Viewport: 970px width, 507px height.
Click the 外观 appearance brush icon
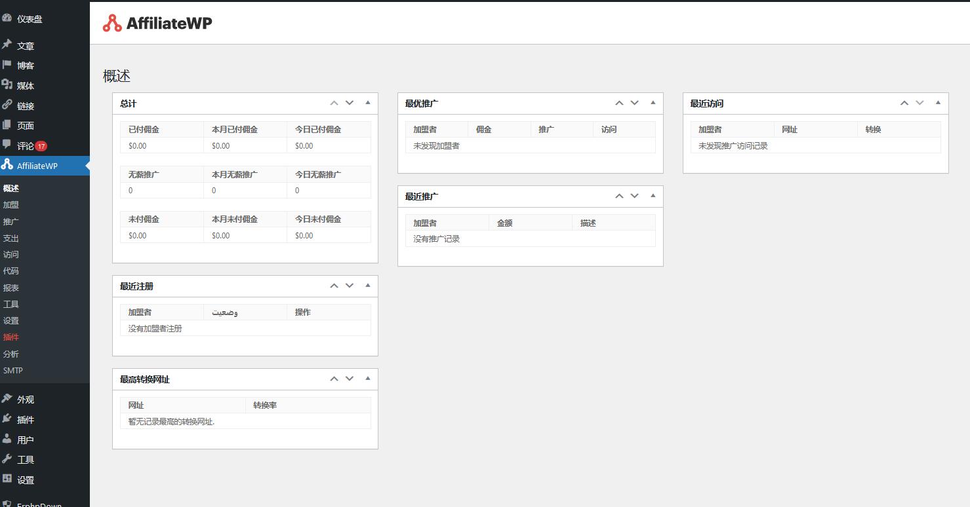click(x=7, y=399)
